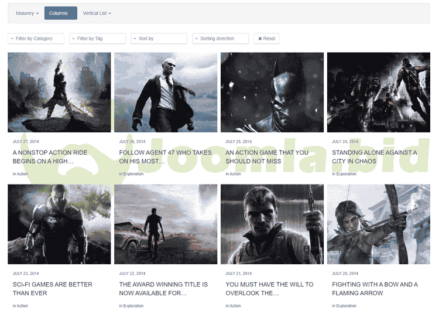The height and width of the screenshot is (317, 439).
Task: Click Exploration category under Follow Agent 47
Action: coord(133,174)
